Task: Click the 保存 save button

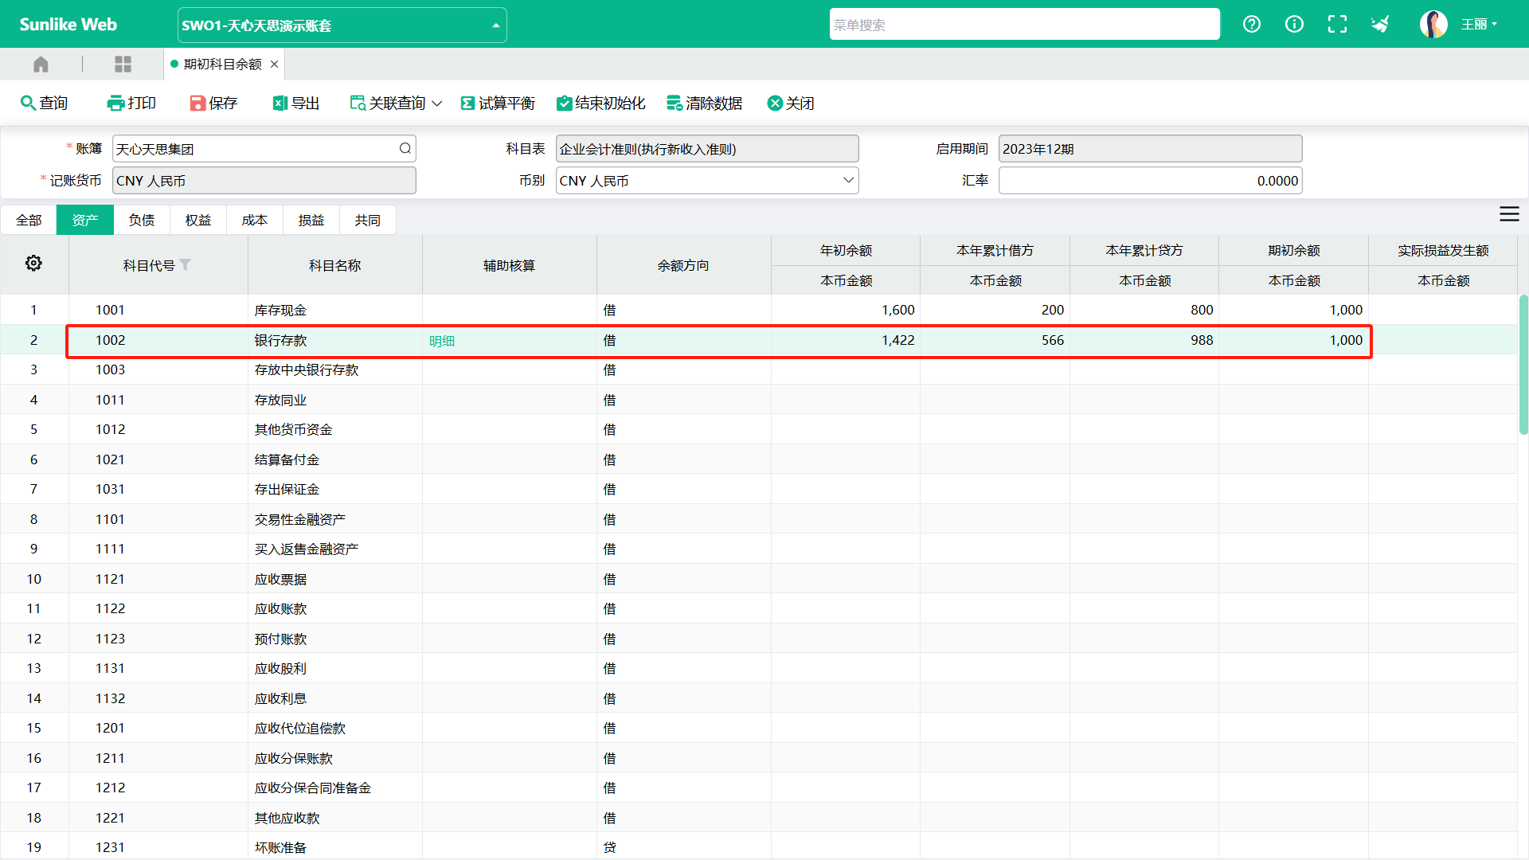Action: coord(213,103)
